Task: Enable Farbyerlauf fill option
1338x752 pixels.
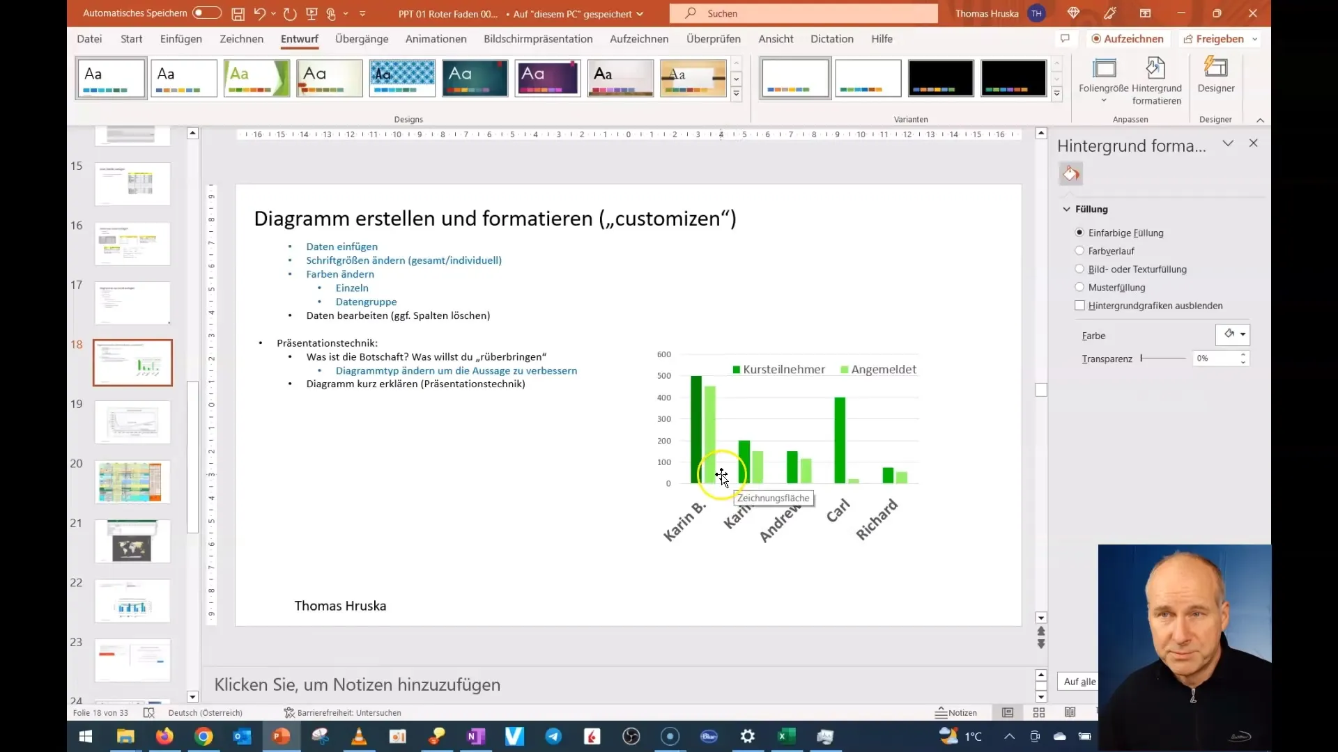Action: (1079, 251)
